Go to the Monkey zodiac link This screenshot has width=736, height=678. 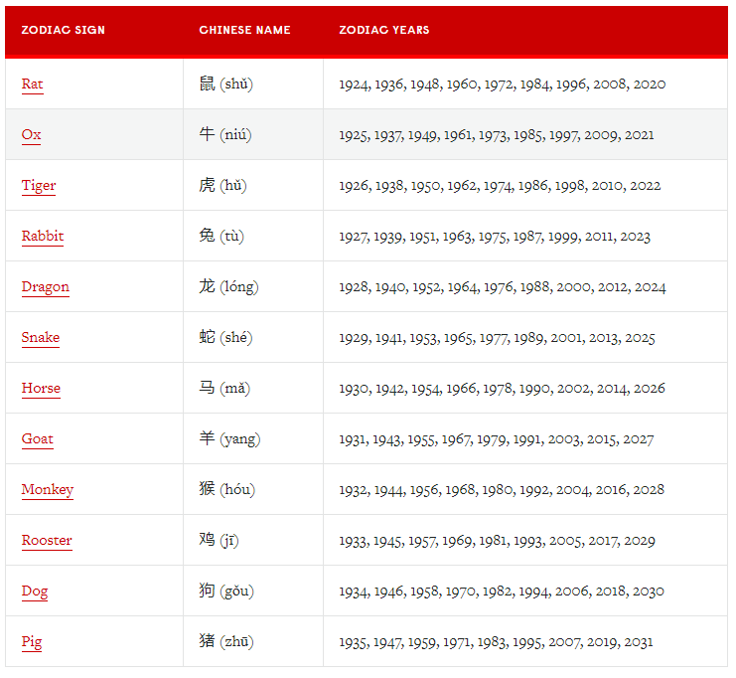(48, 490)
